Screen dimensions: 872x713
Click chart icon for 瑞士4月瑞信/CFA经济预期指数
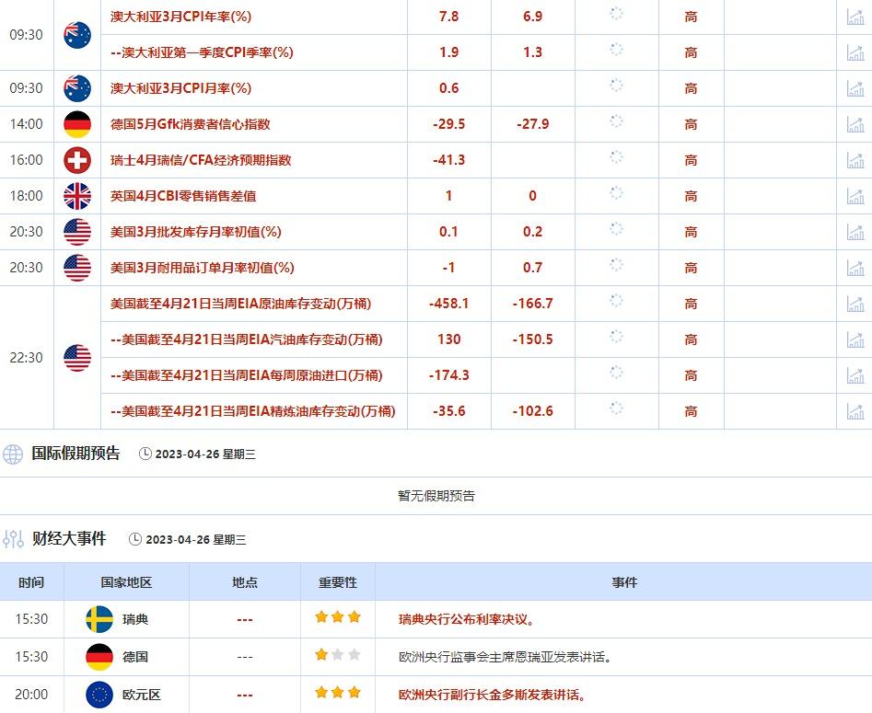point(855,160)
